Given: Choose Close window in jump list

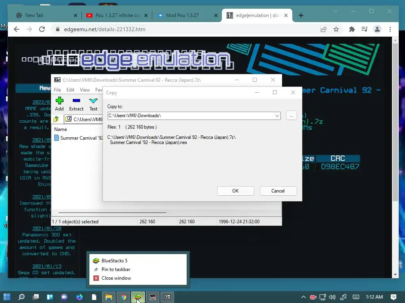Looking at the screenshot, I should click(x=138, y=278).
